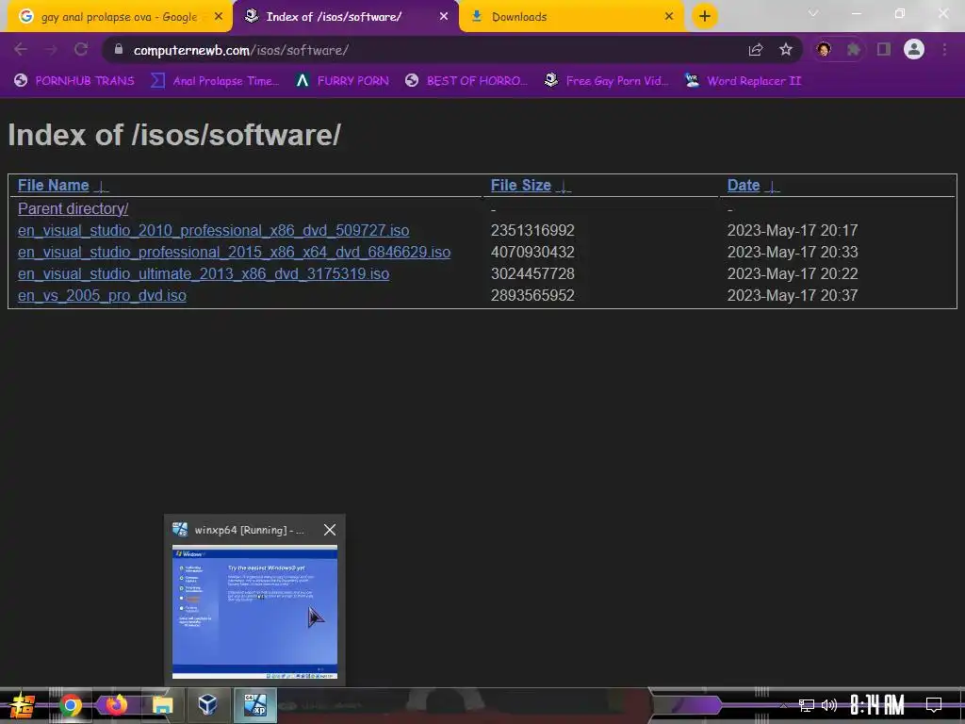The height and width of the screenshot is (724, 965).
Task: Click the winxp64 VM taskbar button
Action: (x=254, y=705)
